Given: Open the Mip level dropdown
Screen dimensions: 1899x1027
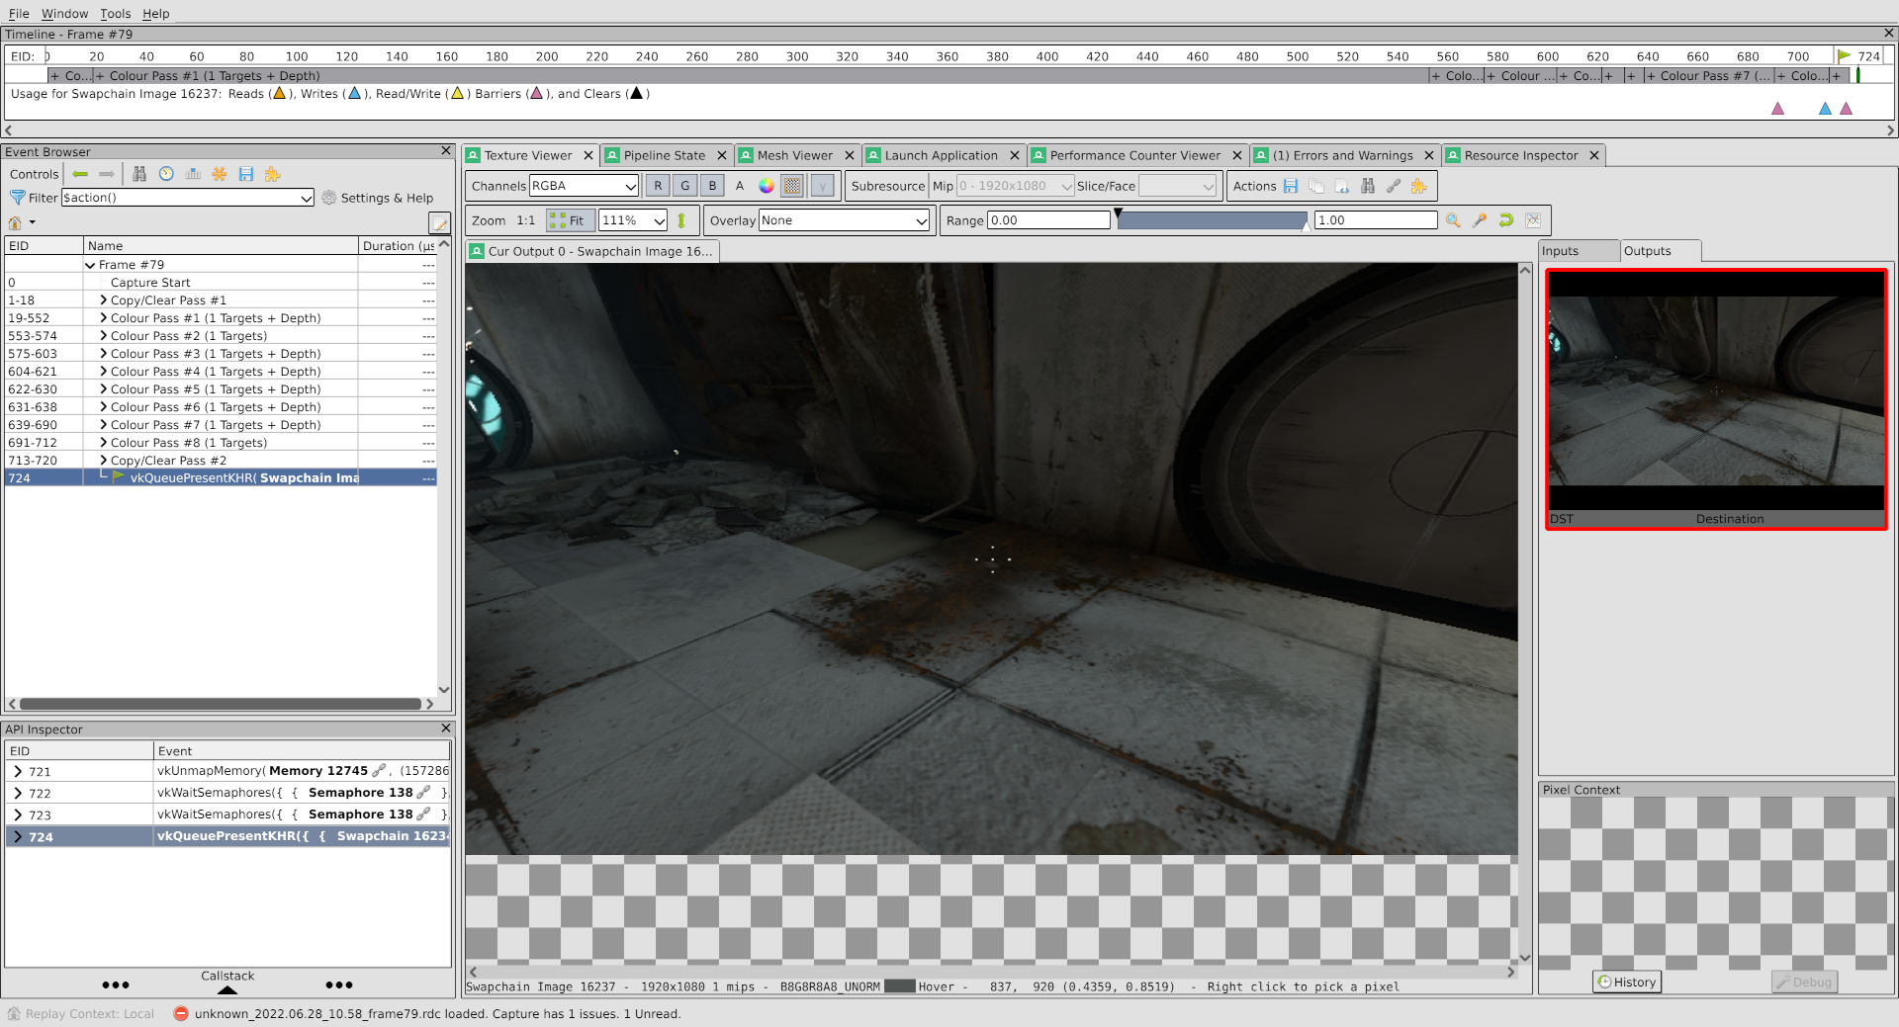Looking at the screenshot, I should (1015, 186).
